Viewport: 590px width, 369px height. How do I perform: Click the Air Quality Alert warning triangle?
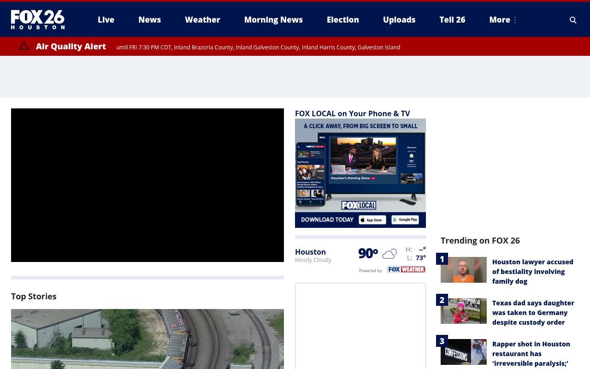coord(24,46)
